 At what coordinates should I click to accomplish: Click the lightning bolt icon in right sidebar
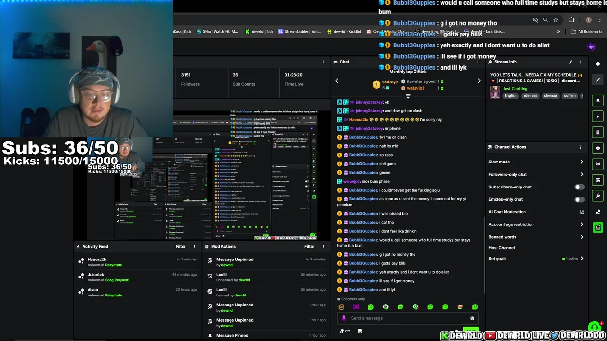[598, 117]
